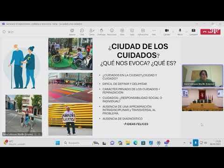Open the Salas breakout rooms
Screen dimensions: 224x168
click(132, 32)
